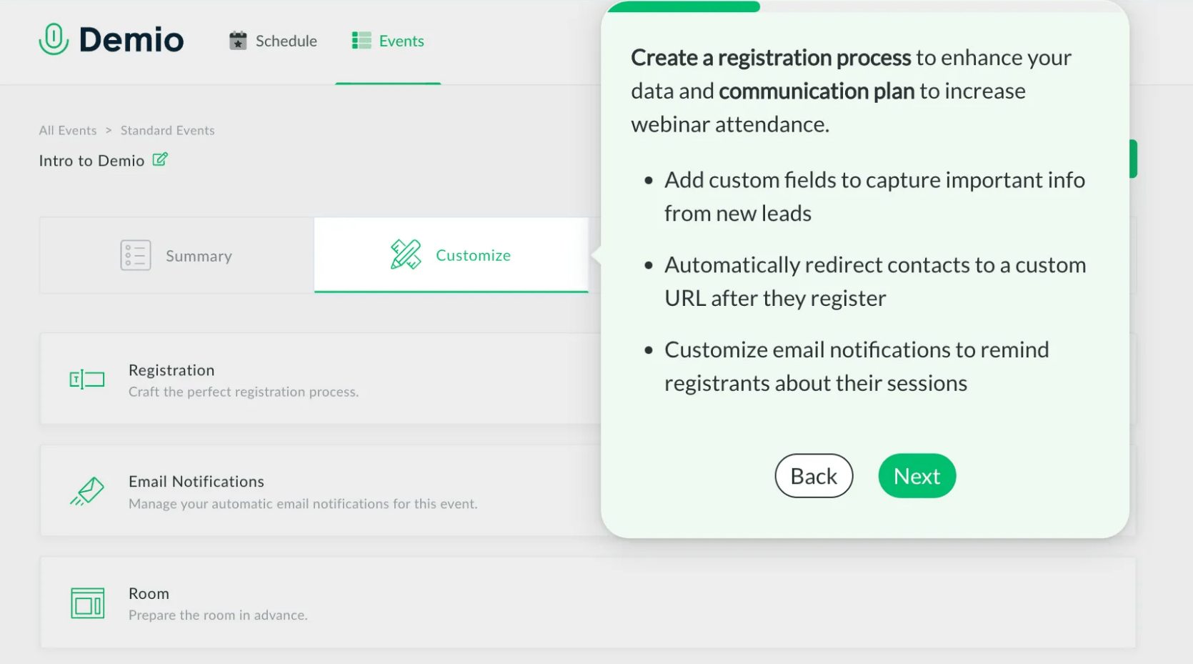Viewport: 1193px width, 664px height.
Task: Click the Email Notifications paper plane icon
Action: click(87, 492)
